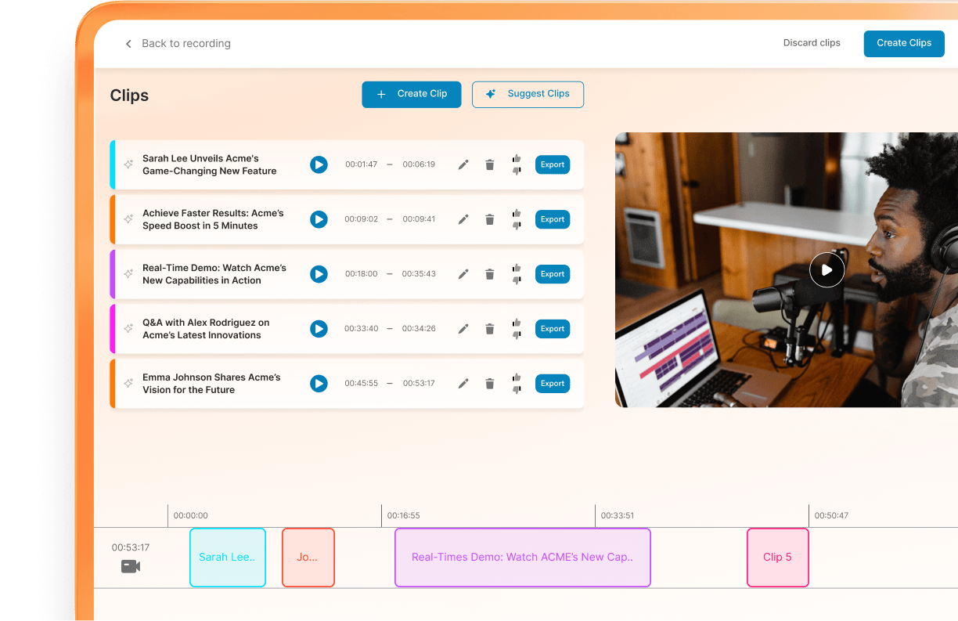Click the plus icon in Create Clip
Image resolution: width=958 pixels, height=621 pixels.
[x=381, y=94]
